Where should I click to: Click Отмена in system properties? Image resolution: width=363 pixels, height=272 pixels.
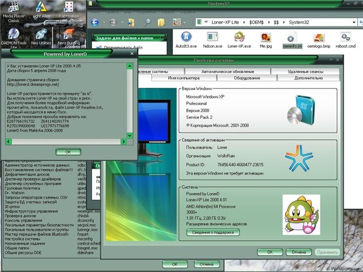(299, 252)
